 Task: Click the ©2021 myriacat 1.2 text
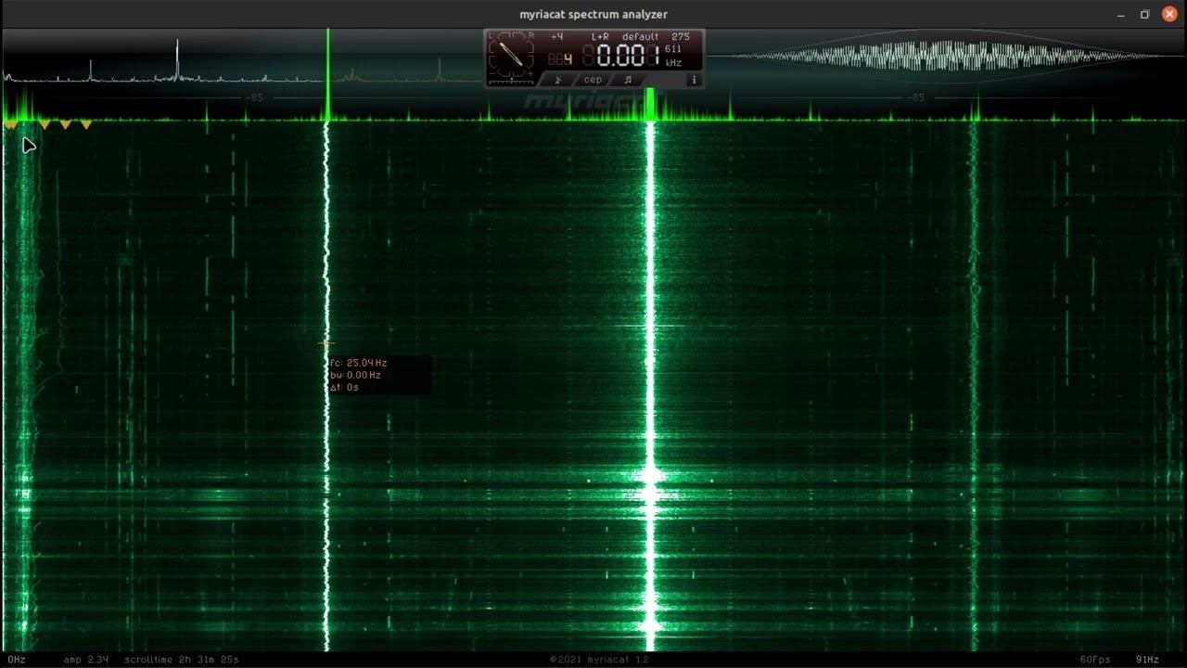(598, 660)
